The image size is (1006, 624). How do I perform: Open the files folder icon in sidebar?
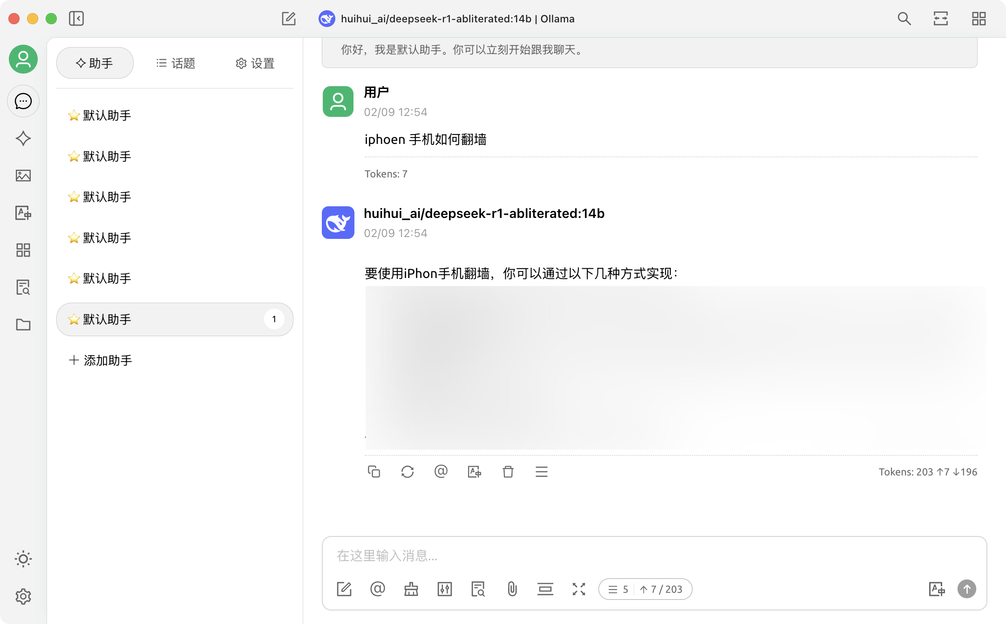click(x=23, y=325)
